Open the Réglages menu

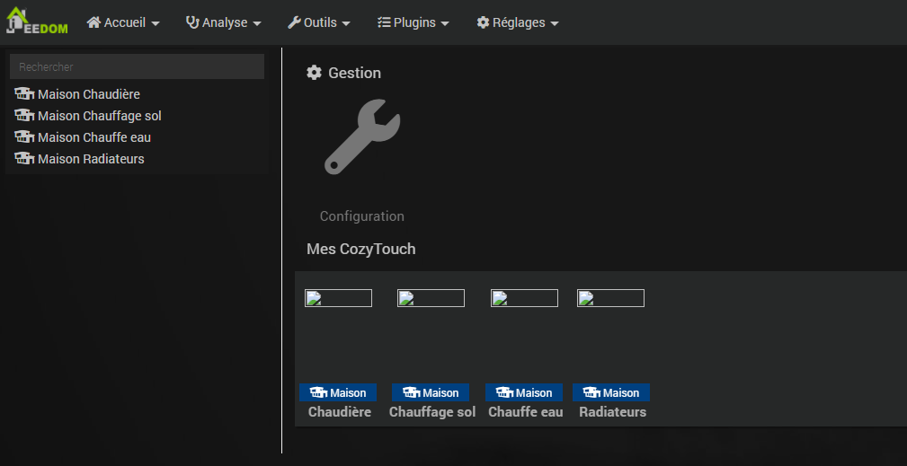pyautogui.click(x=518, y=22)
